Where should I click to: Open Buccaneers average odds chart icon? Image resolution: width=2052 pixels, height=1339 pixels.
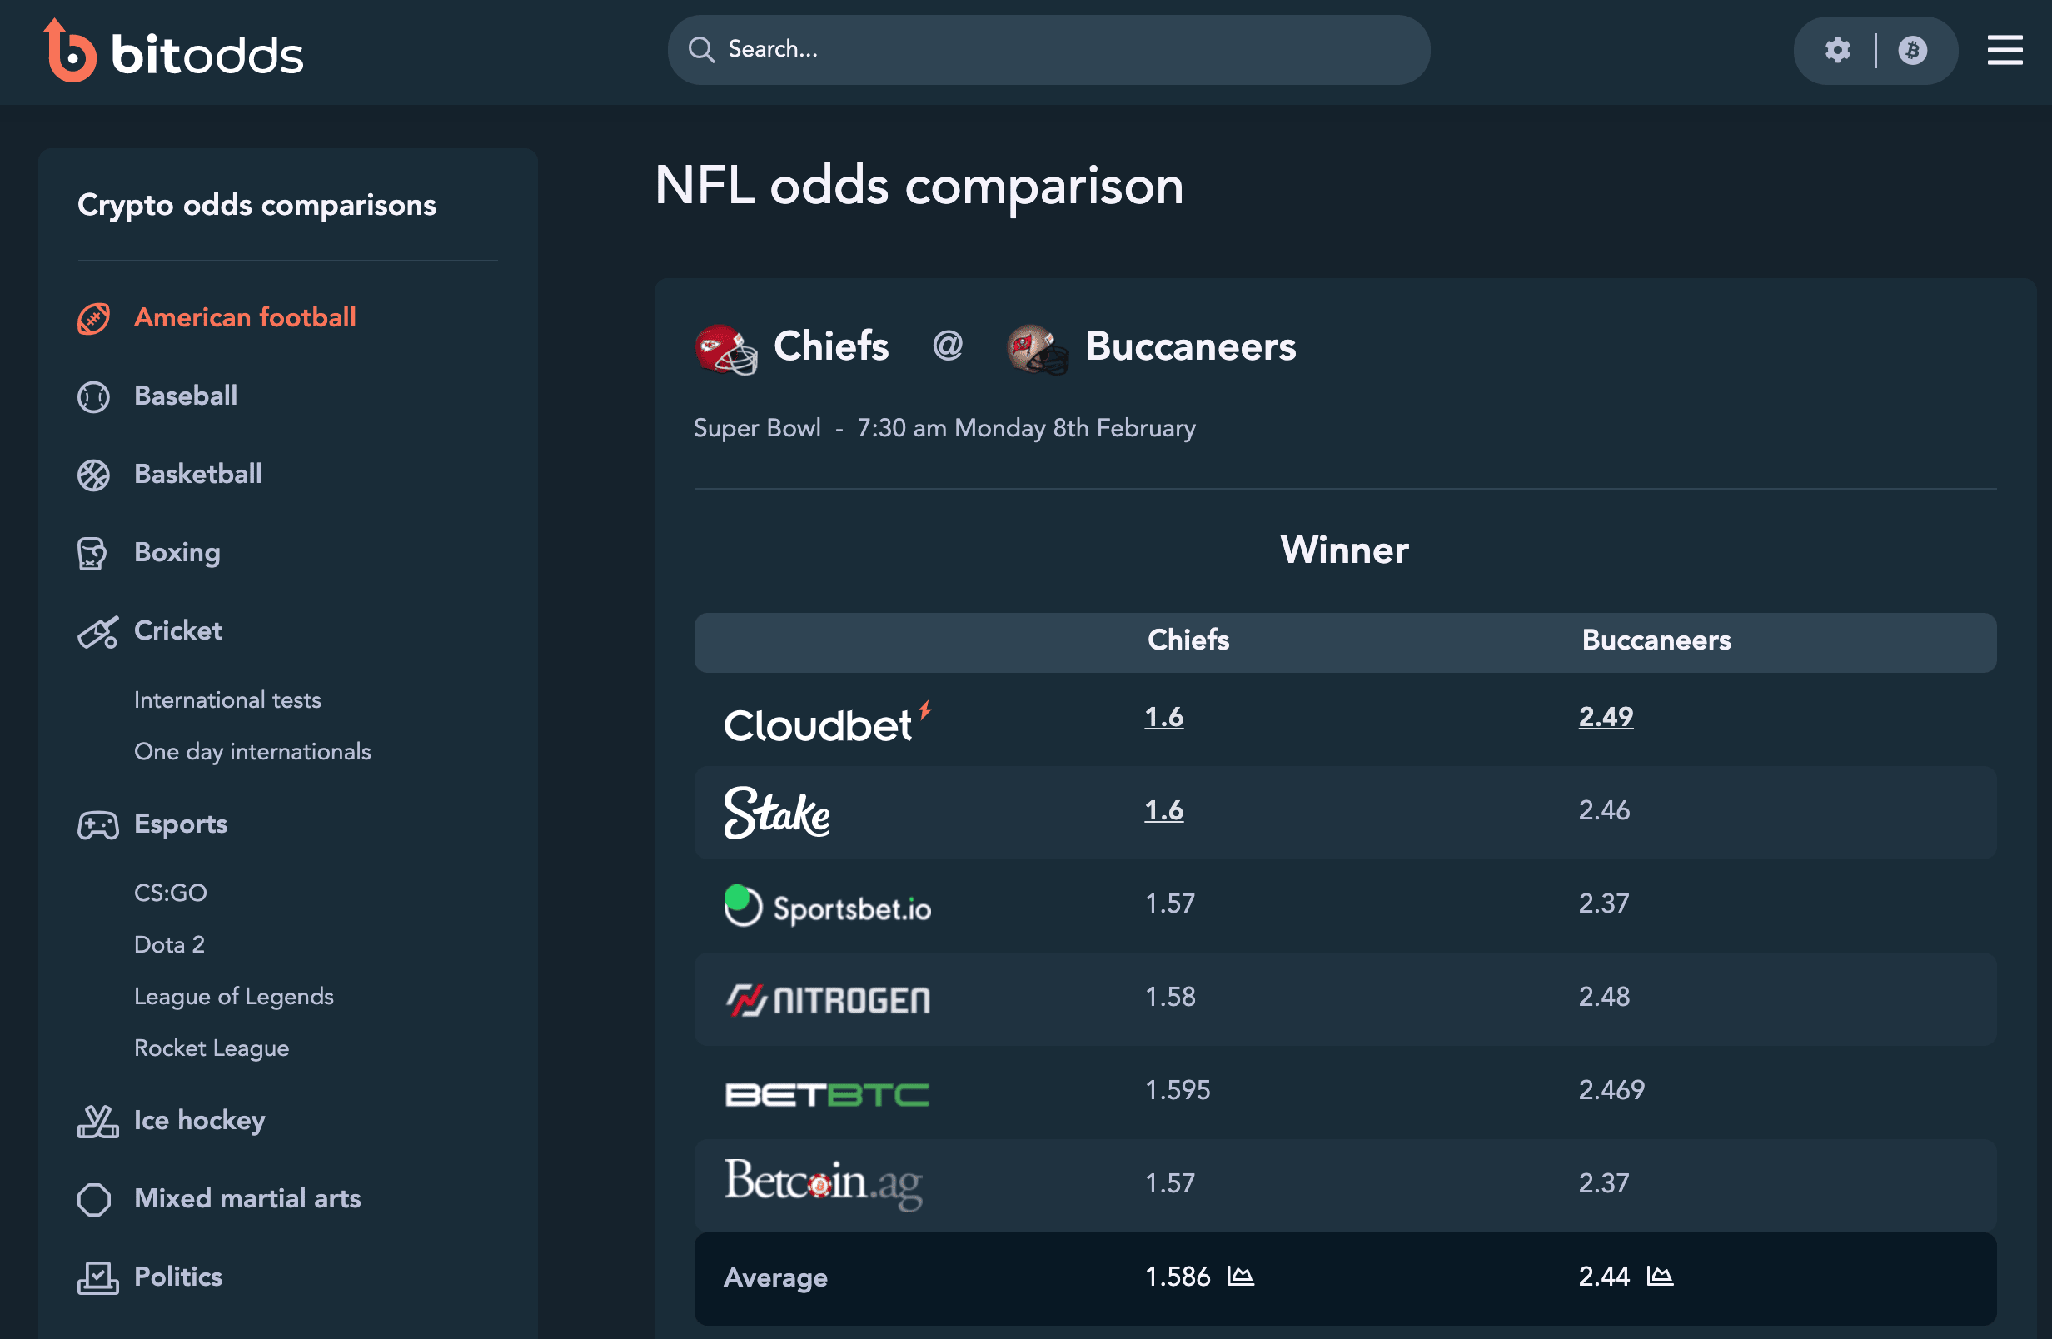pos(1659,1276)
